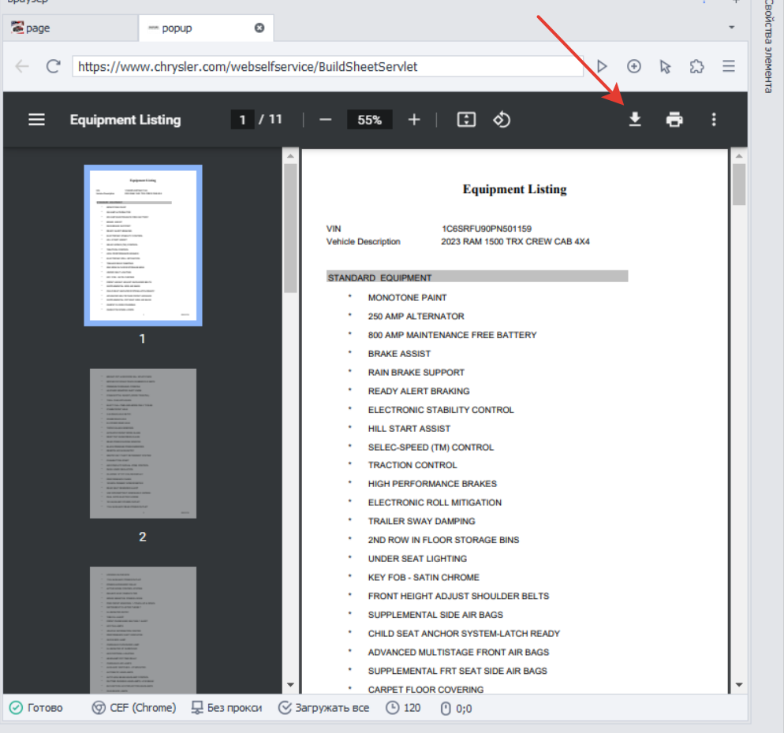Download the Equipment Listing PDF
Screen dimensions: 784x733
634,120
